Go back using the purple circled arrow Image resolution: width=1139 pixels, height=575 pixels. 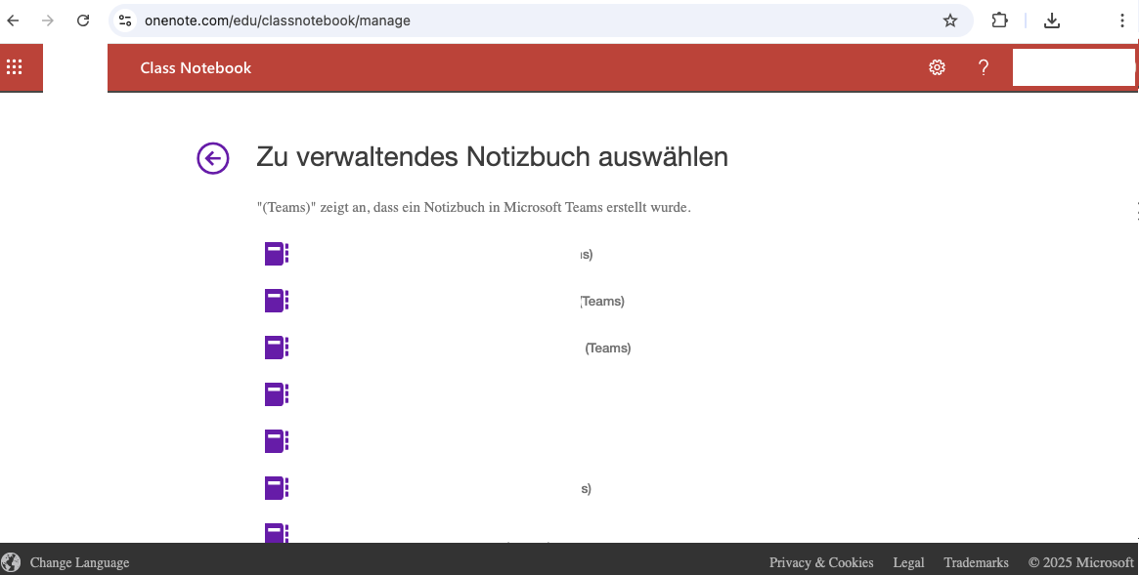pos(213,158)
